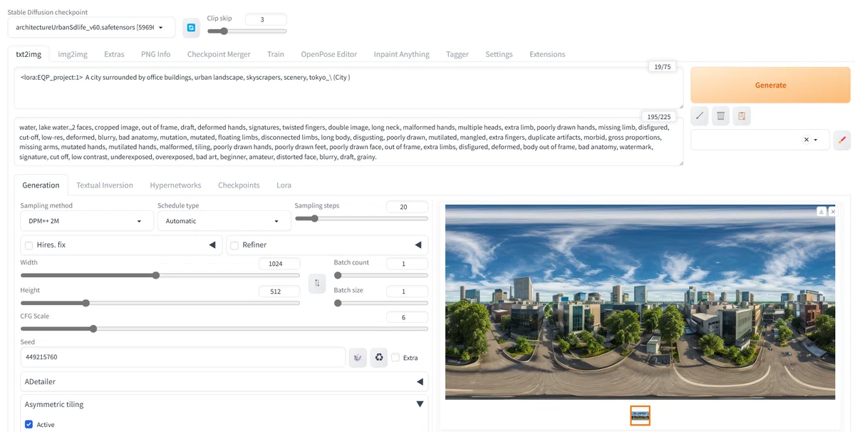The width and height of the screenshot is (855, 432).
Task: Swap width and height values
Action: (x=317, y=283)
